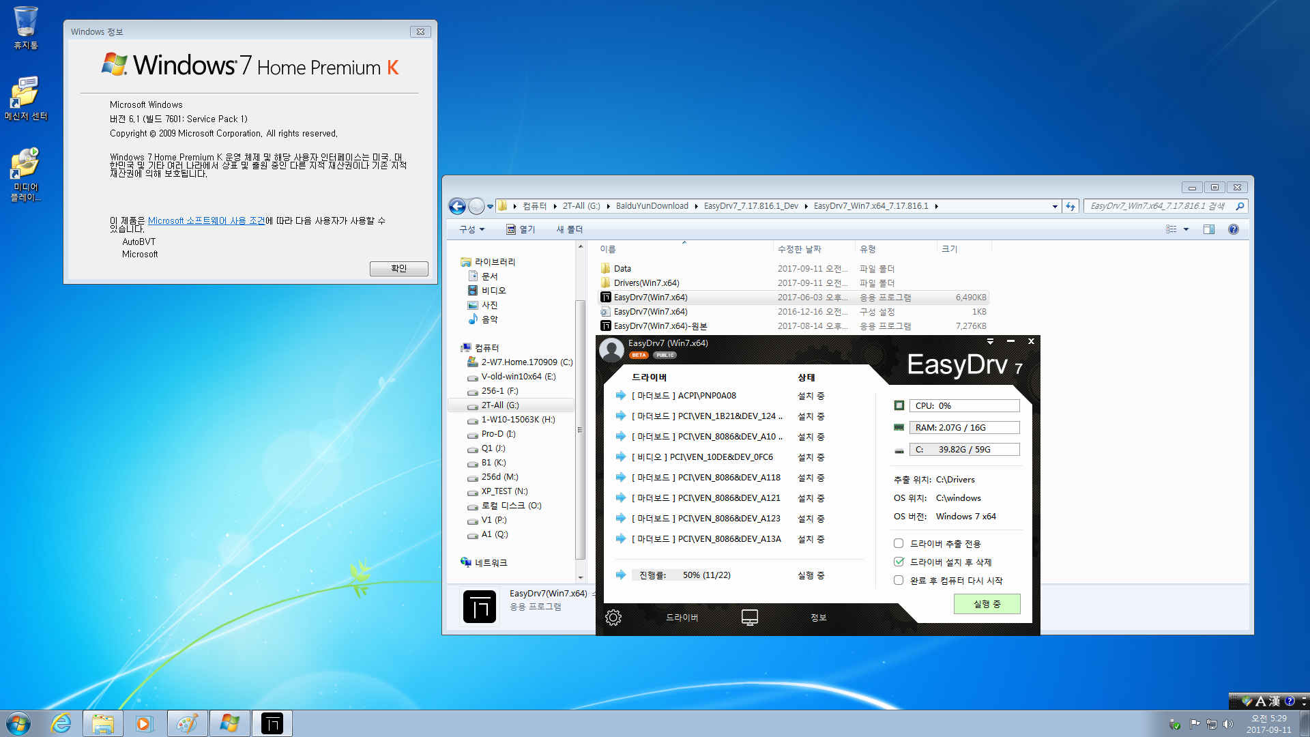Toggle the preview pane icon
Screen dimensions: 1310x737
[1209, 229]
